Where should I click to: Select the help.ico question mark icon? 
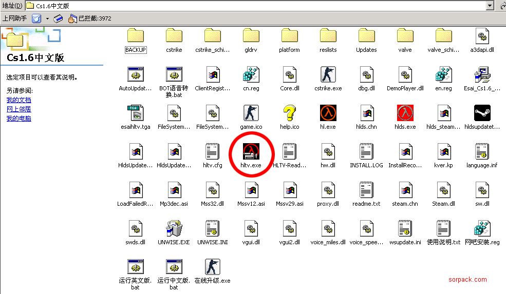(290, 113)
